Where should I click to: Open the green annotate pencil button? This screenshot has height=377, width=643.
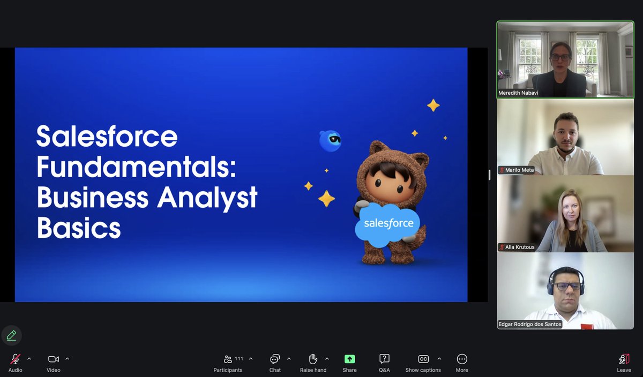point(11,336)
